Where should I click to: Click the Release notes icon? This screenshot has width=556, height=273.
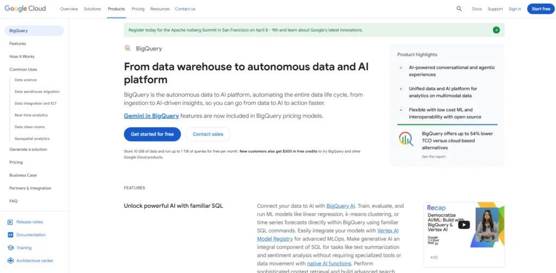pos(10,222)
